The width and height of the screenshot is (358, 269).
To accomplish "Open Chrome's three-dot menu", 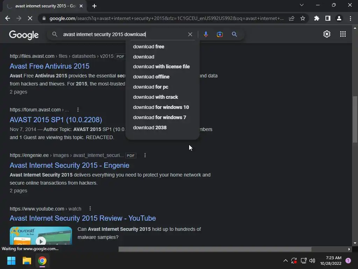I will pyautogui.click(x=350, y=18).
